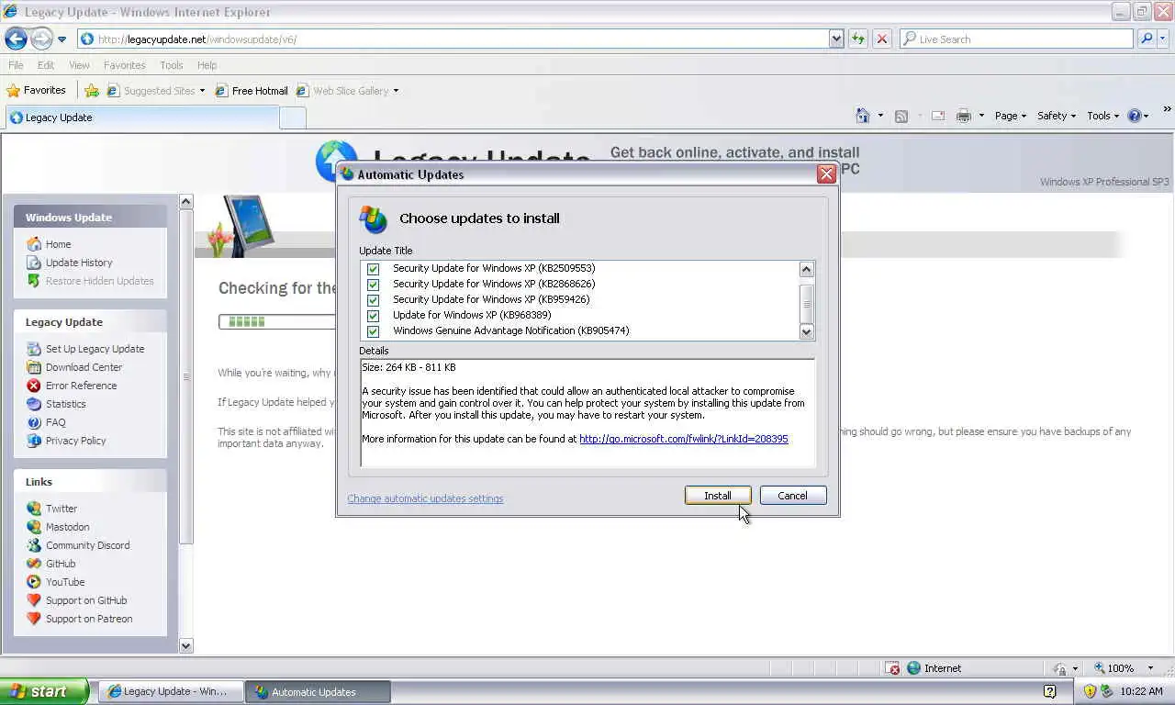
Task: Open the Tools command bar dropdown
Action: tap(1103, 116)
